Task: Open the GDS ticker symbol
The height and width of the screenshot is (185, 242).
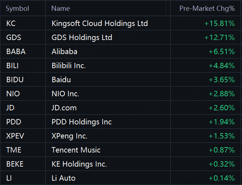Action: pyautogui.click(x=13, y=38)
